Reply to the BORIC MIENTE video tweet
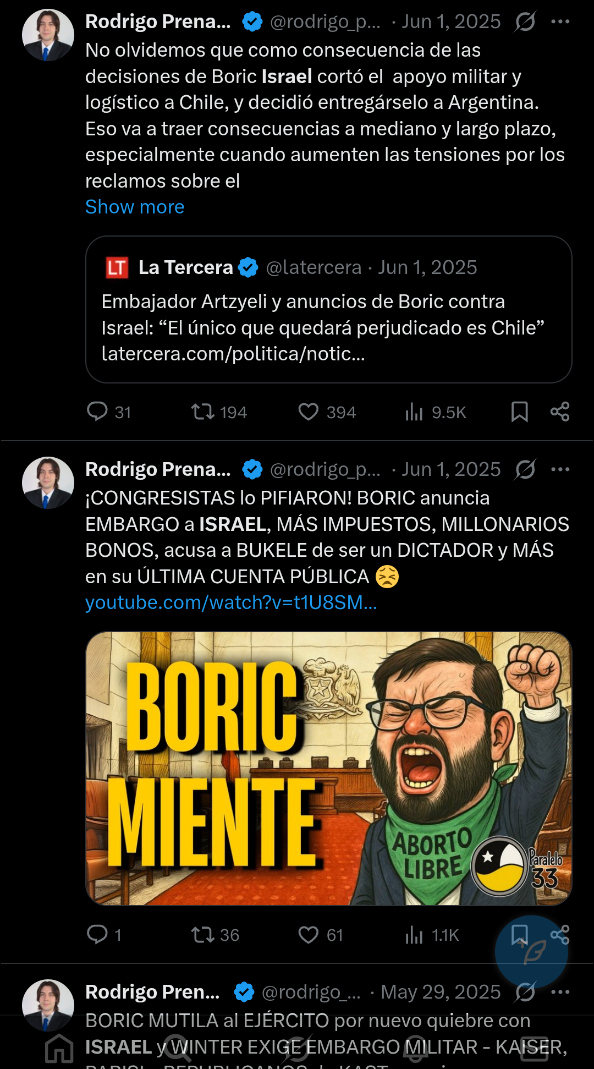 98,934
